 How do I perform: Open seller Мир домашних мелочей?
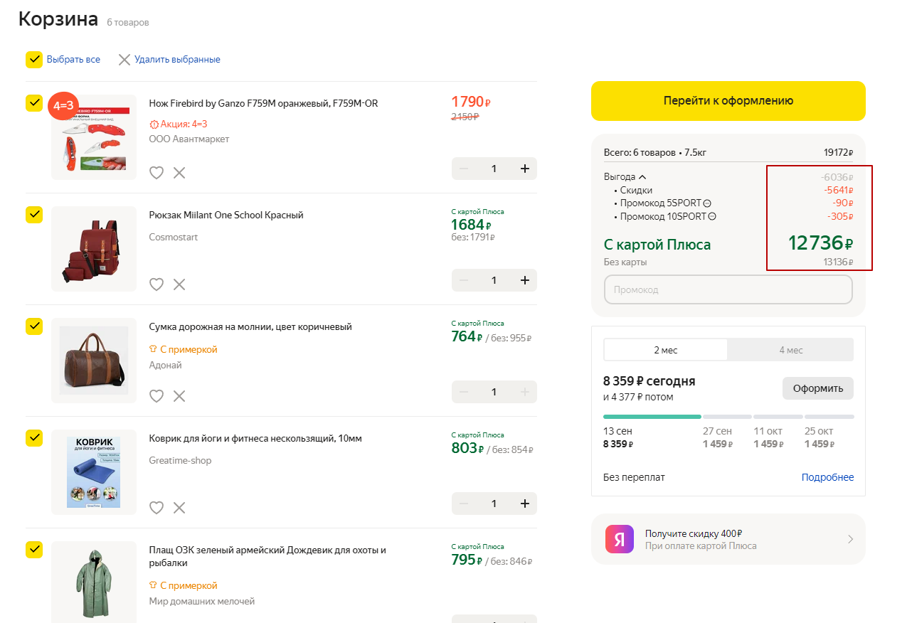coord(201,601)
